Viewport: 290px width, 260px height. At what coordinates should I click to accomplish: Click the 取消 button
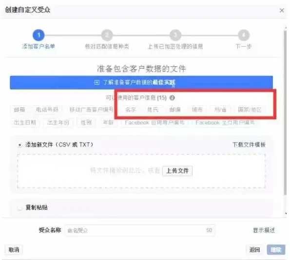coord(14,250)
